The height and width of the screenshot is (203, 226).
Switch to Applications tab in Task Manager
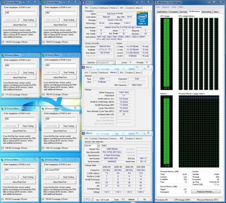[162, 12]
